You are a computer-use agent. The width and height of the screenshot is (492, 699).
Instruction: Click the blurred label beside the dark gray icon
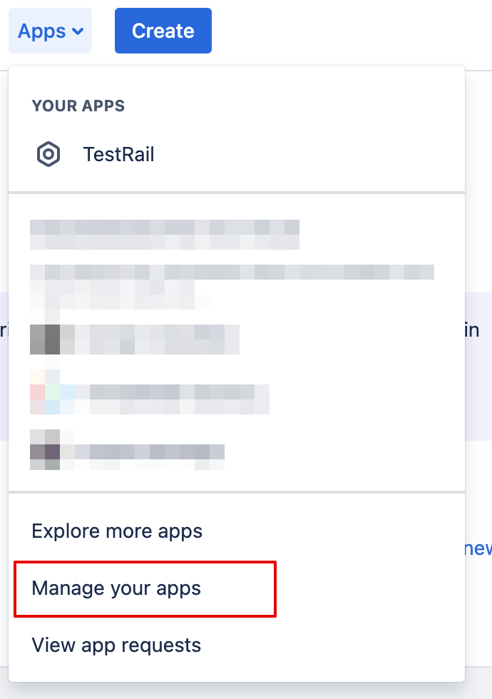coord(157,340)
